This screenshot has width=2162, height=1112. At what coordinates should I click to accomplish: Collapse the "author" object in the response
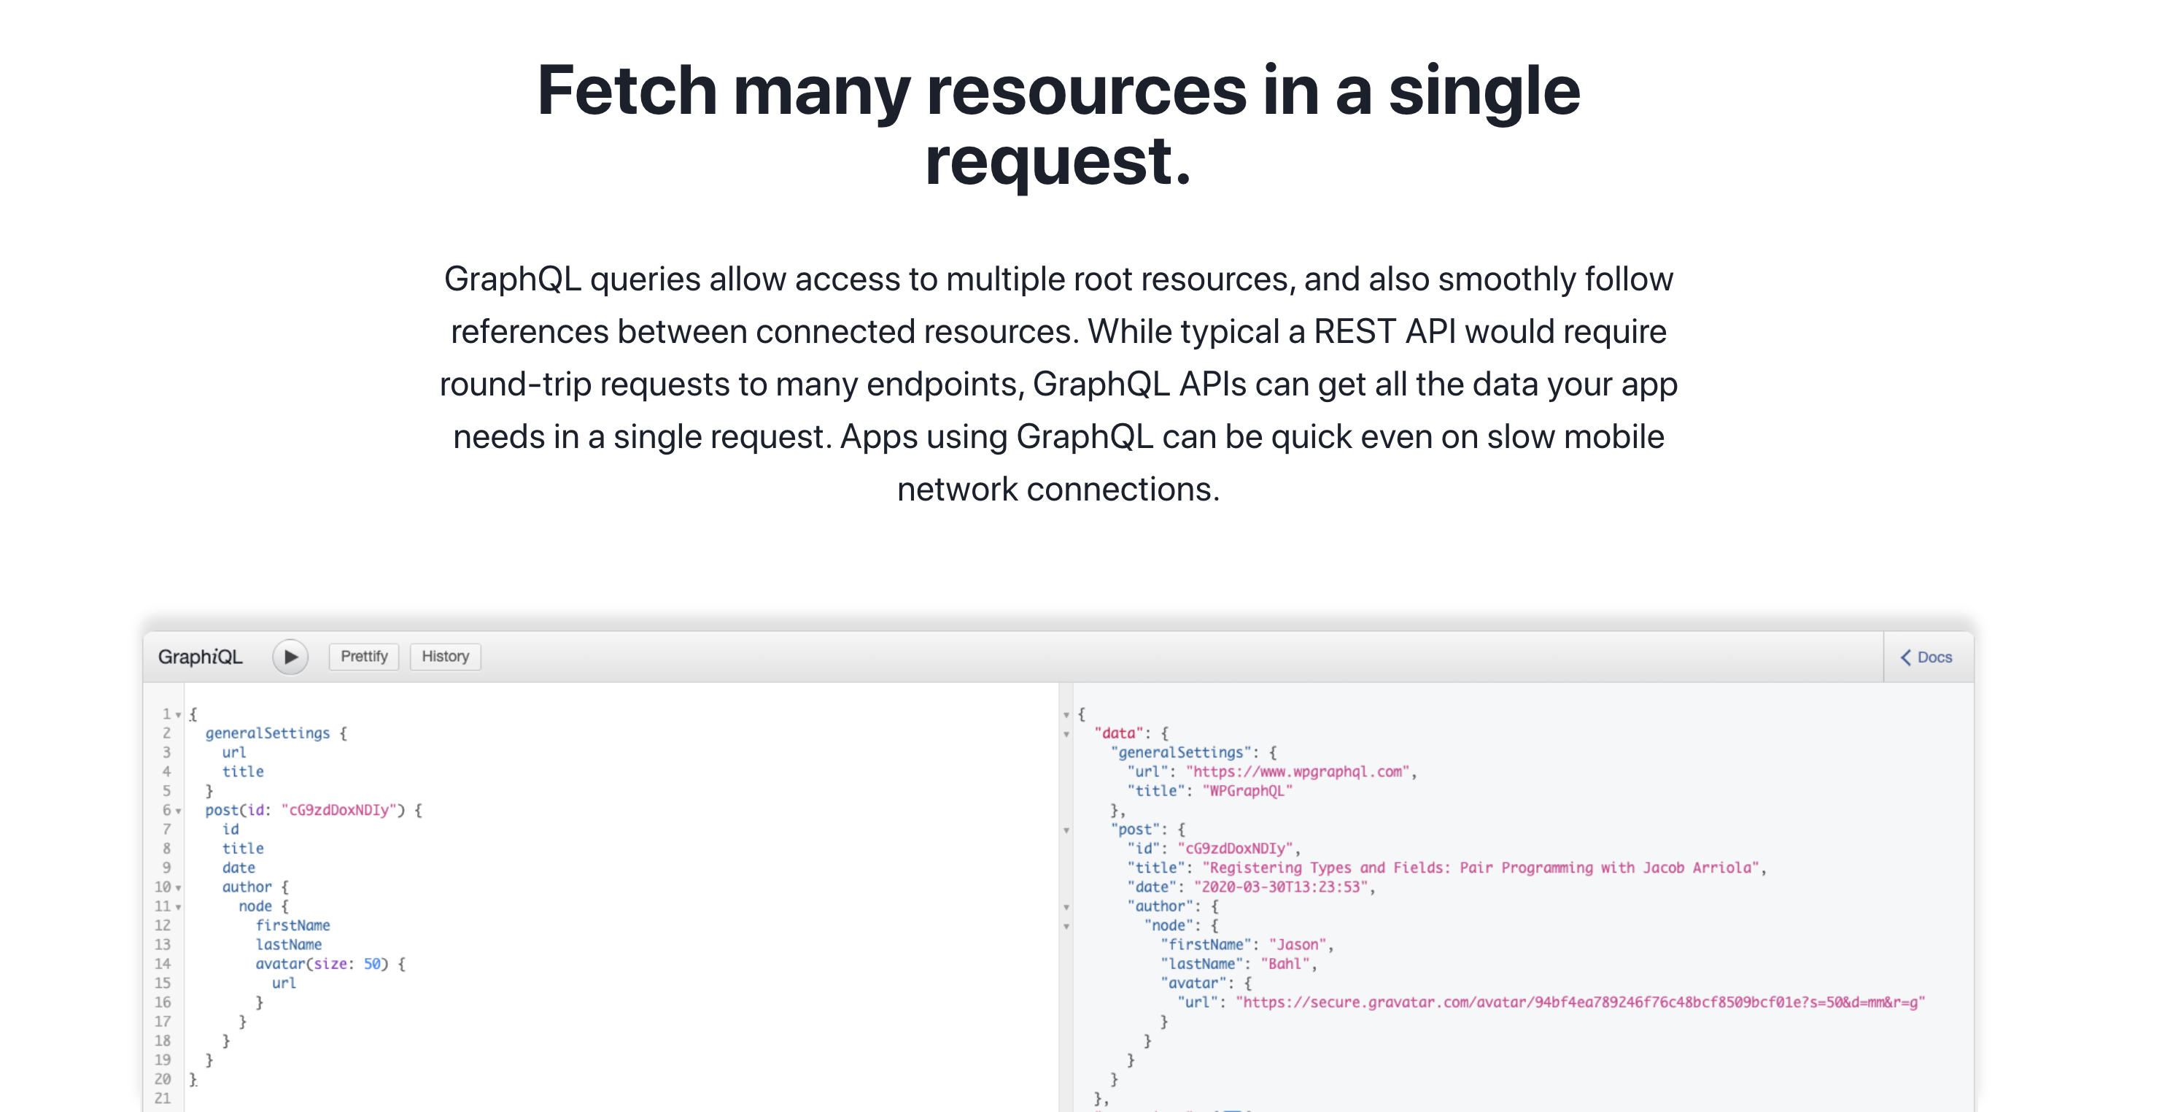(1065, 907)
